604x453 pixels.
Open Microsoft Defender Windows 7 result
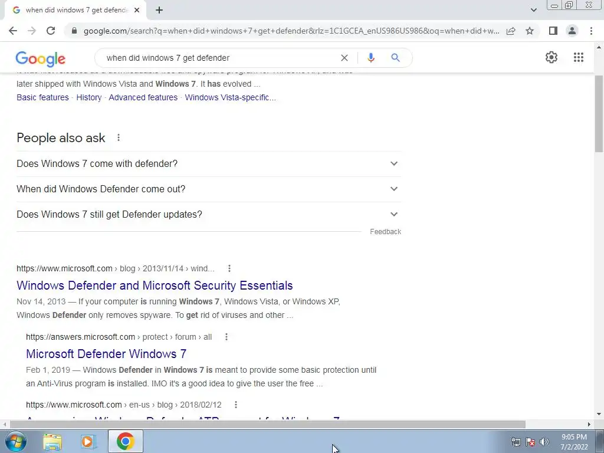pyautogui.click(x=106, y=354)
